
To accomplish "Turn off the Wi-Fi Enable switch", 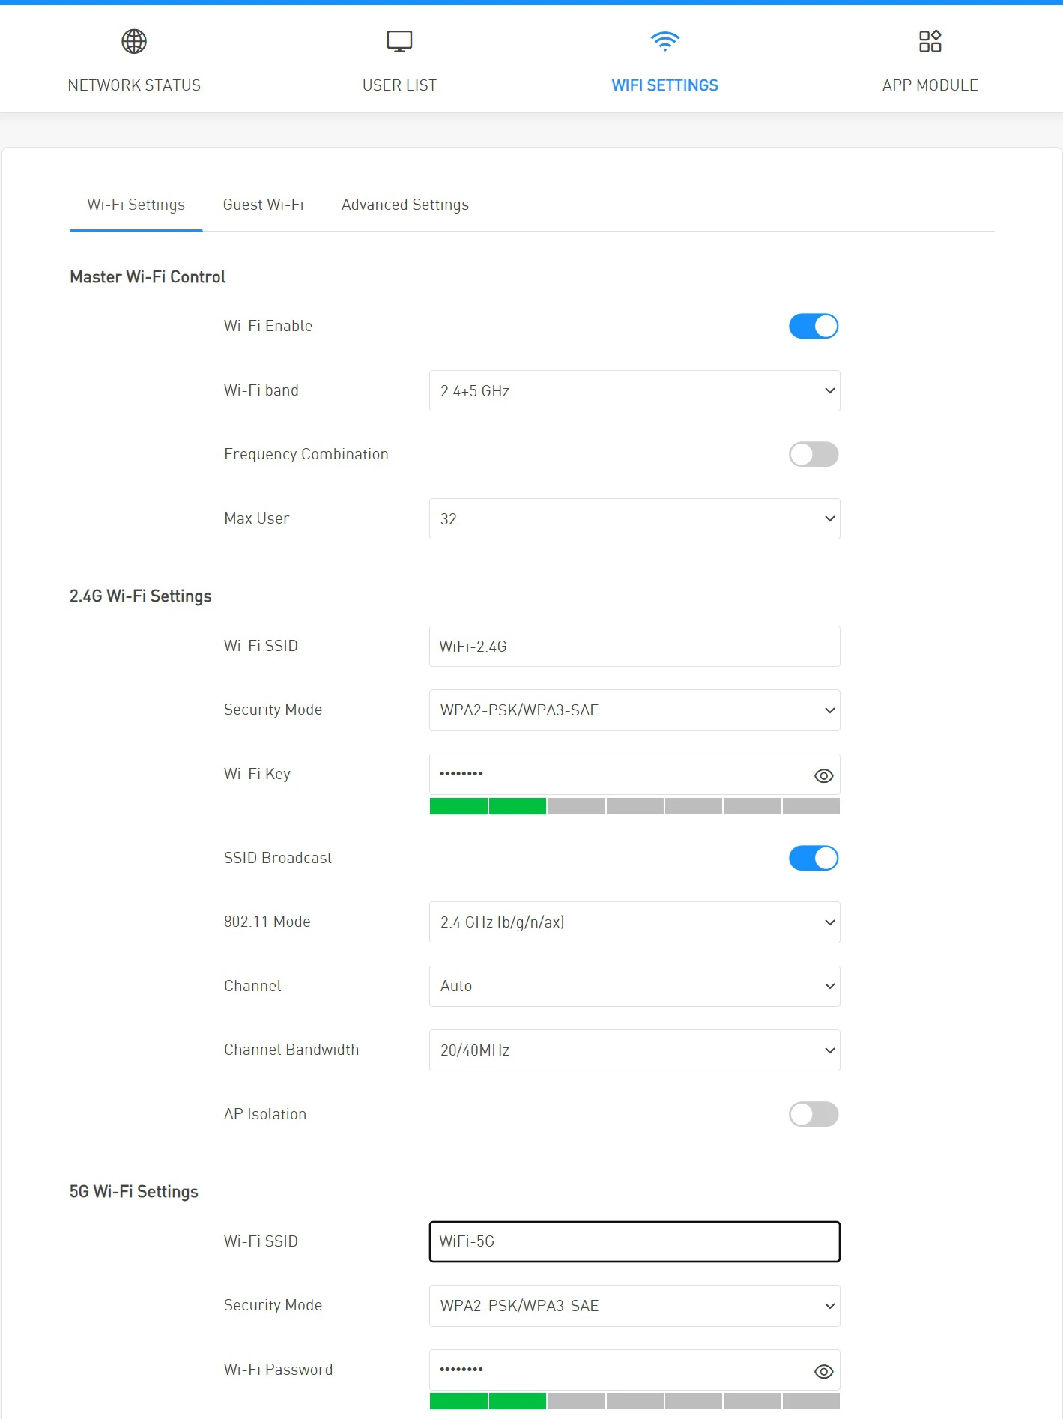I will click(x=814, y=327).
